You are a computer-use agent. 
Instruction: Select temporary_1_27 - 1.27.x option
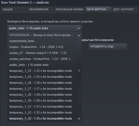coord(42,89)
